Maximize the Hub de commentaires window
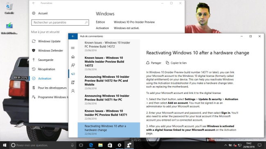The image size is (266, 149). (250, 36)
